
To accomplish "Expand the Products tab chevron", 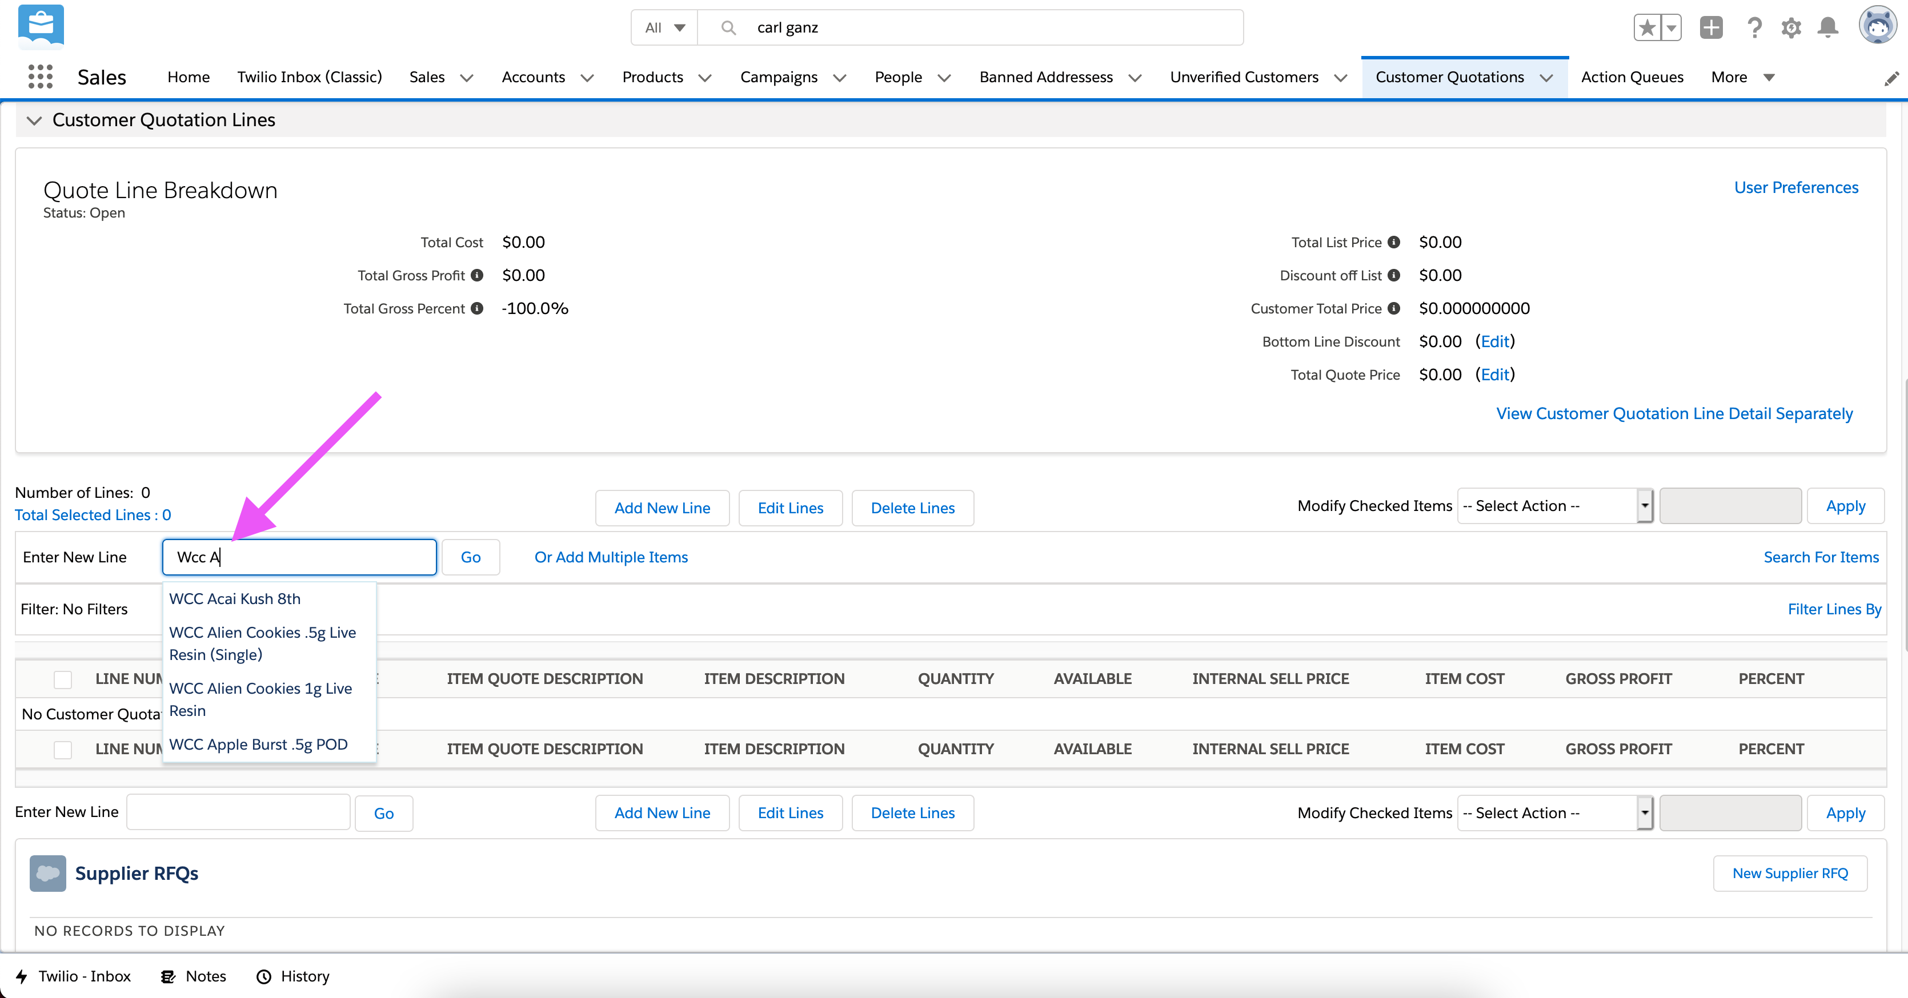I will point(705,77).
